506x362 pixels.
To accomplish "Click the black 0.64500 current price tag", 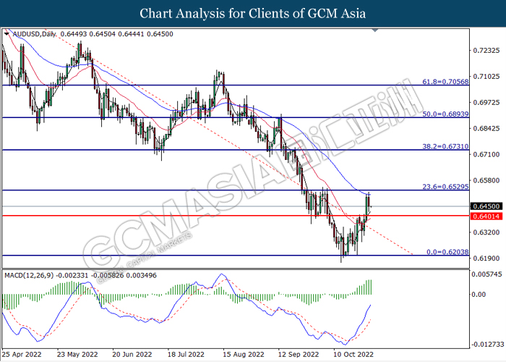I will point(486,206).
